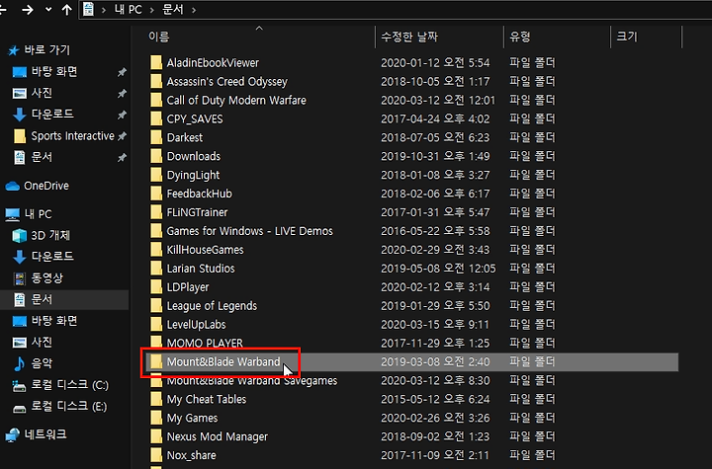This screenshot has height=469, width=712.
Task: Select FeedbackHub folder
Action: pyautogui.click(x=200, y=194)
